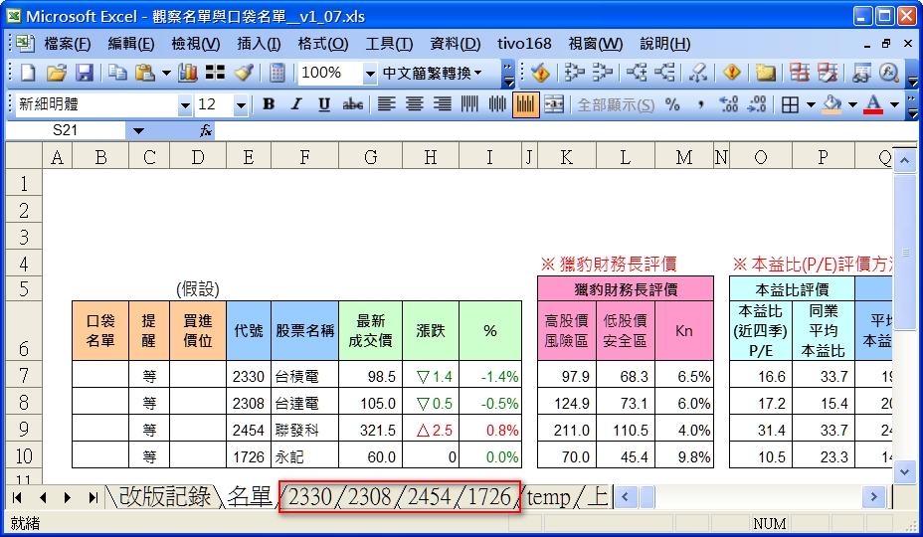
Task: Click the borders icon
Action: pyautogui.click(x=790, y=104)
